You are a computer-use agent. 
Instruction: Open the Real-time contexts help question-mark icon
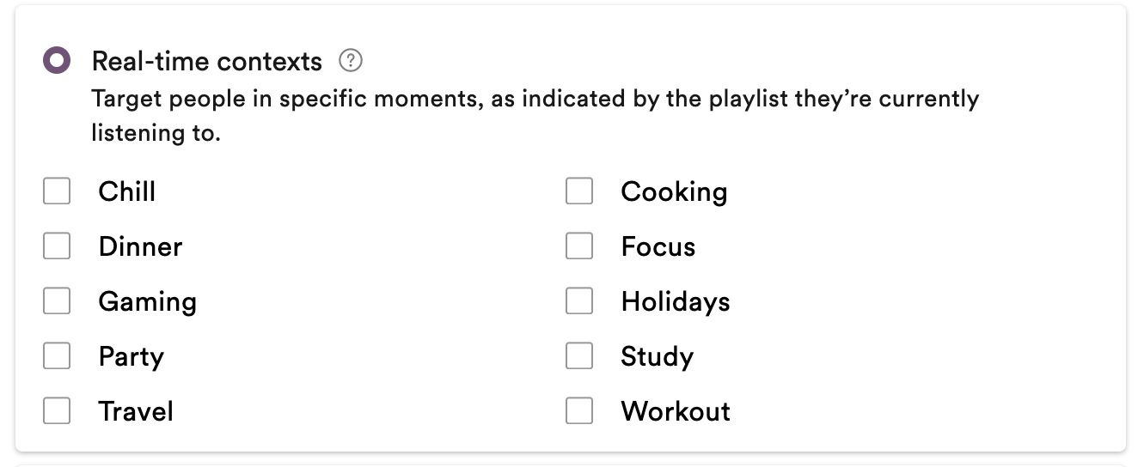[x=351, y=61]
